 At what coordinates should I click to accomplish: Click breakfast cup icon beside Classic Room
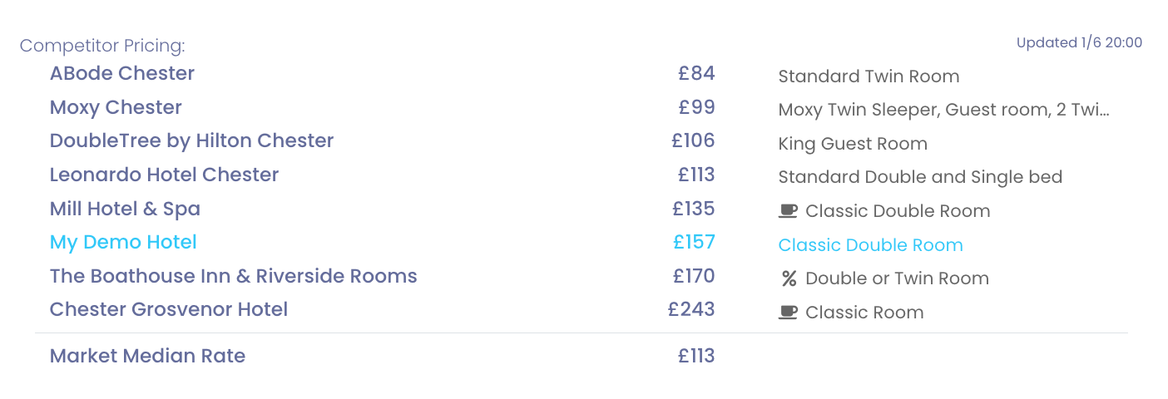point(788,313)
